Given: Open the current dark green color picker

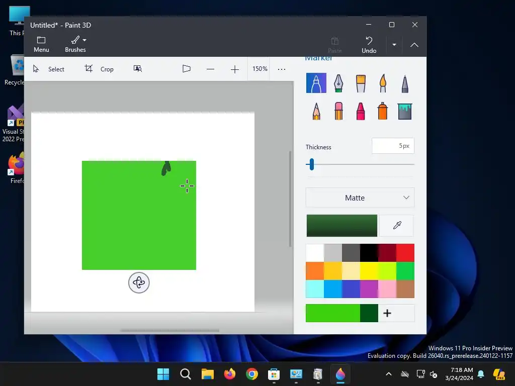Looking at the screenshot, I should 341,226.
